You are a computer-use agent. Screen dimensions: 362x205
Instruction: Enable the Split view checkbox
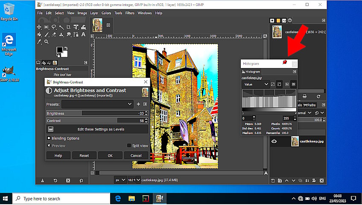[129, 145]
